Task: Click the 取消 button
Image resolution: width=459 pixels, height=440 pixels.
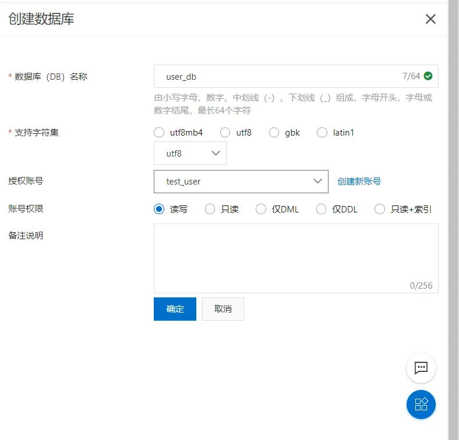Action: pyautogui.click(x=223, y=309)
